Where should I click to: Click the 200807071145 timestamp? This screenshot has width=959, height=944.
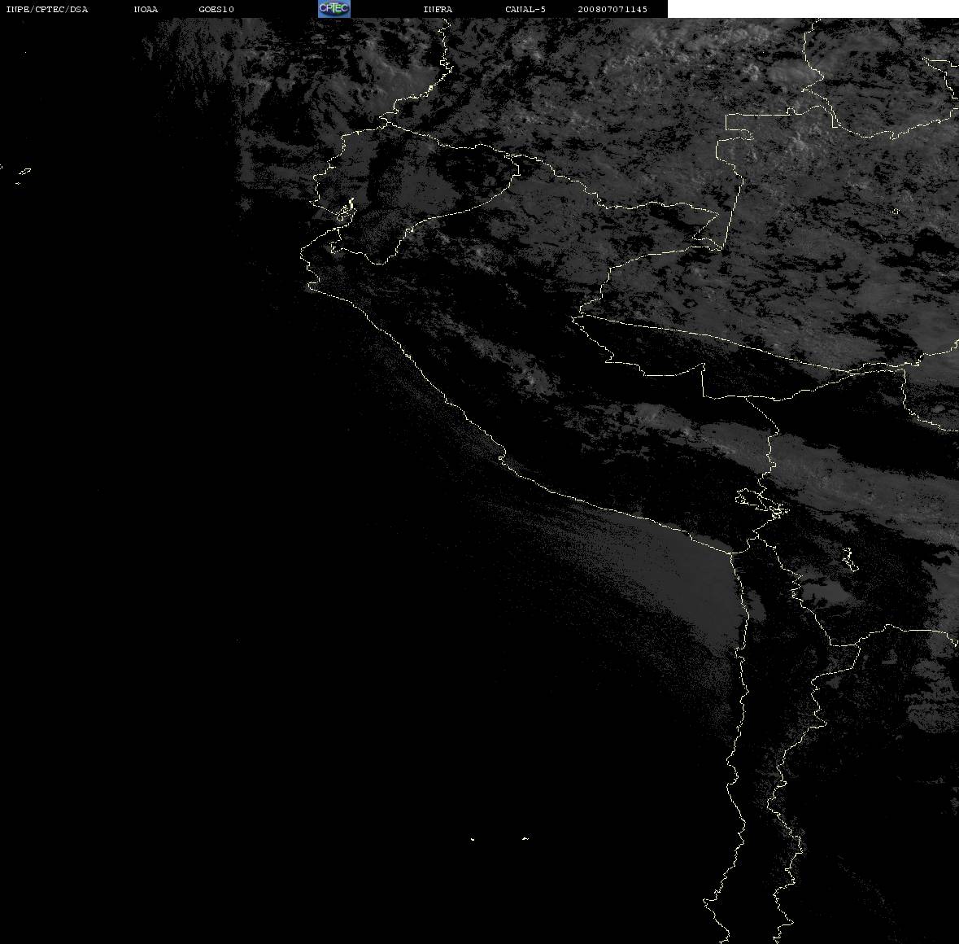click(x=612, y=9)
